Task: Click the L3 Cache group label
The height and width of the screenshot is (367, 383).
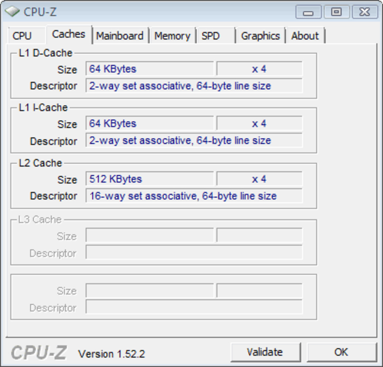Action: pos(40,219)
